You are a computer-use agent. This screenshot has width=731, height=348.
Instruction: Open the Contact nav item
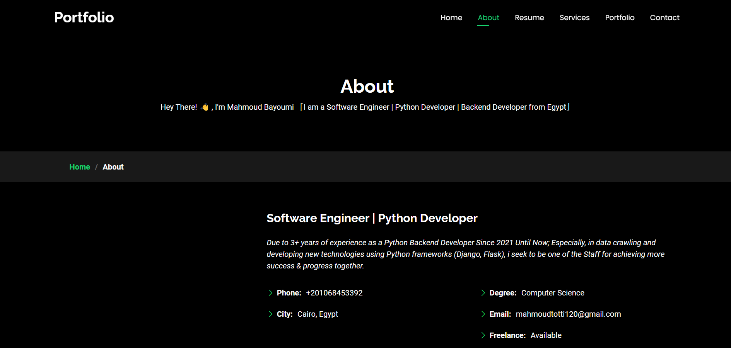pos(664,18)
